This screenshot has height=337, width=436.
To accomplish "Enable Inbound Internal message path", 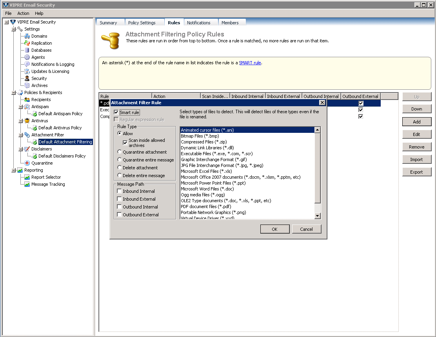I will click(x=119, y=191).
